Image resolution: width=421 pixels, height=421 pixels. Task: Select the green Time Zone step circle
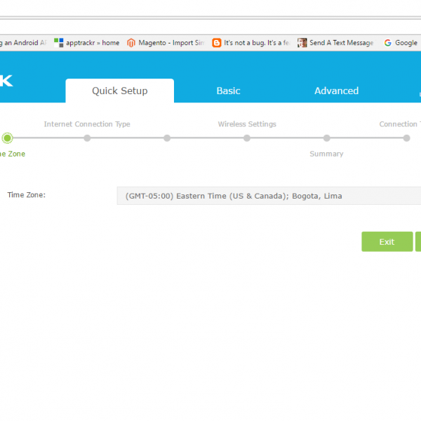coord(8,138)
